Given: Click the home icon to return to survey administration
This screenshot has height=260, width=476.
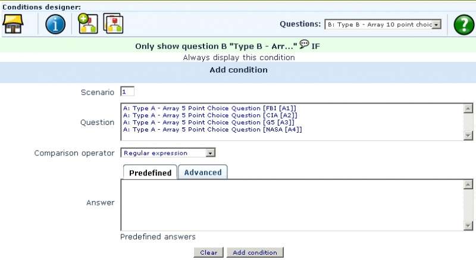Looking at the screenshot, I should [13, 24].
